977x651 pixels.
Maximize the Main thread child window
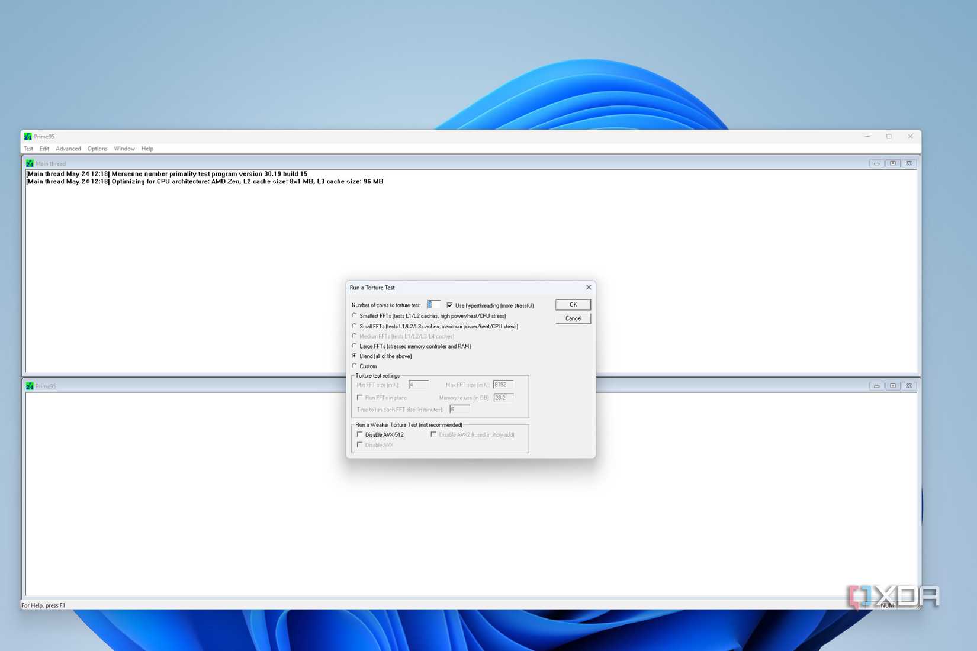point(893,163)
